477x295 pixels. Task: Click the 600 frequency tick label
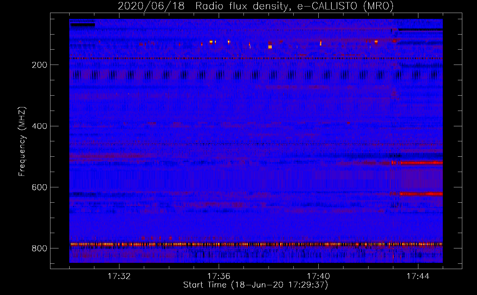[x=40, y=187]
